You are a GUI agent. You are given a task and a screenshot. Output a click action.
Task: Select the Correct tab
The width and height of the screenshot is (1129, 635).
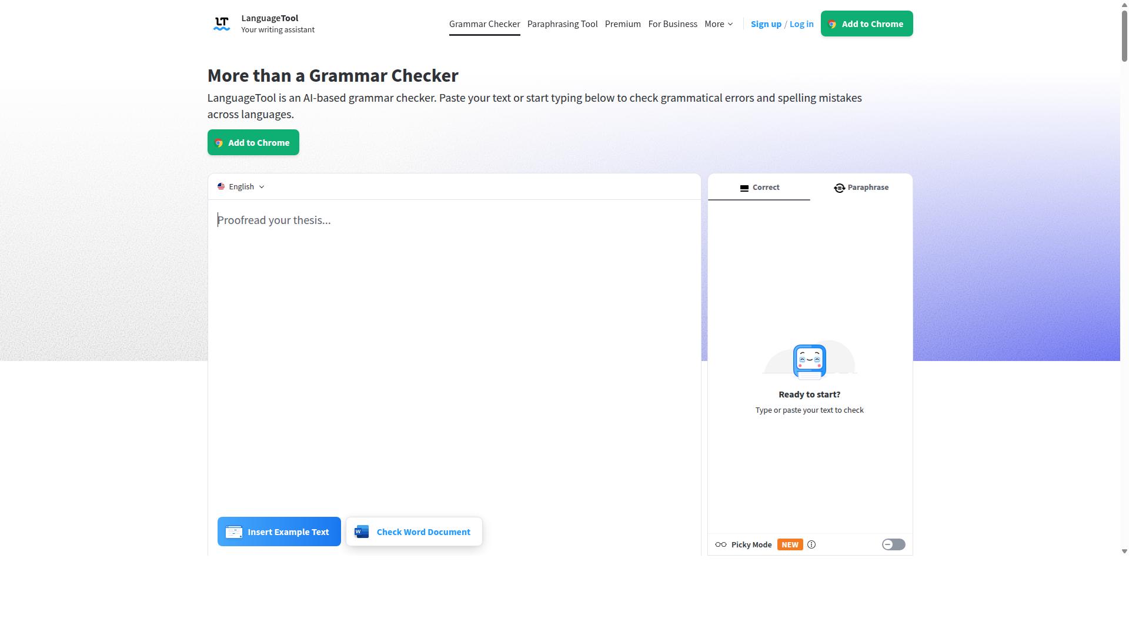[759, 187]
